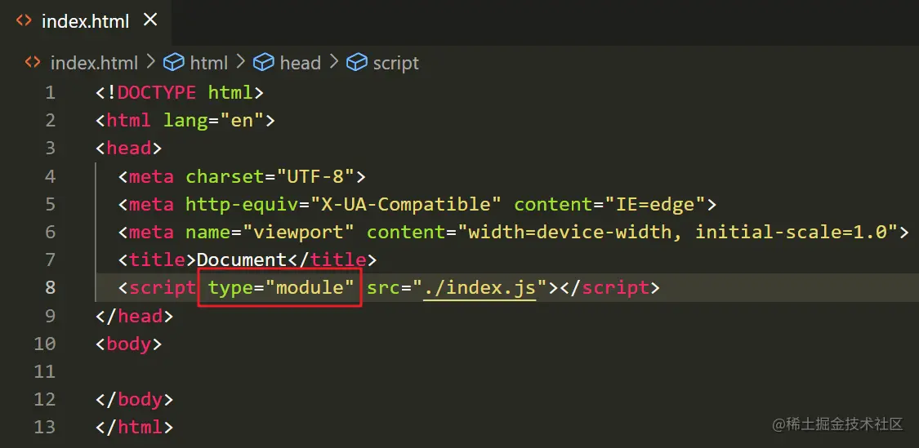
Task: Expand chevron after html breadcrumb
Action: click(240, 61)
